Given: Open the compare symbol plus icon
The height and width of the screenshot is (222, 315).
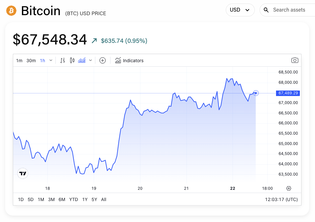Looking at the screenshot, I should [102, 60].
